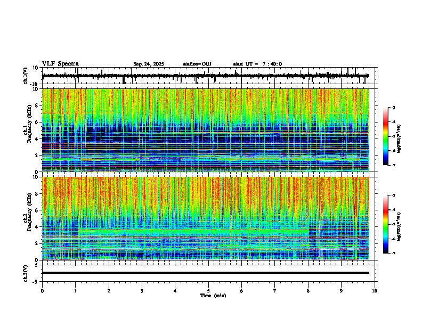Click inside the ch.2 spectrogram panel
The height and width of the screenshot is (326, 422).
click(x=205, y=218)
